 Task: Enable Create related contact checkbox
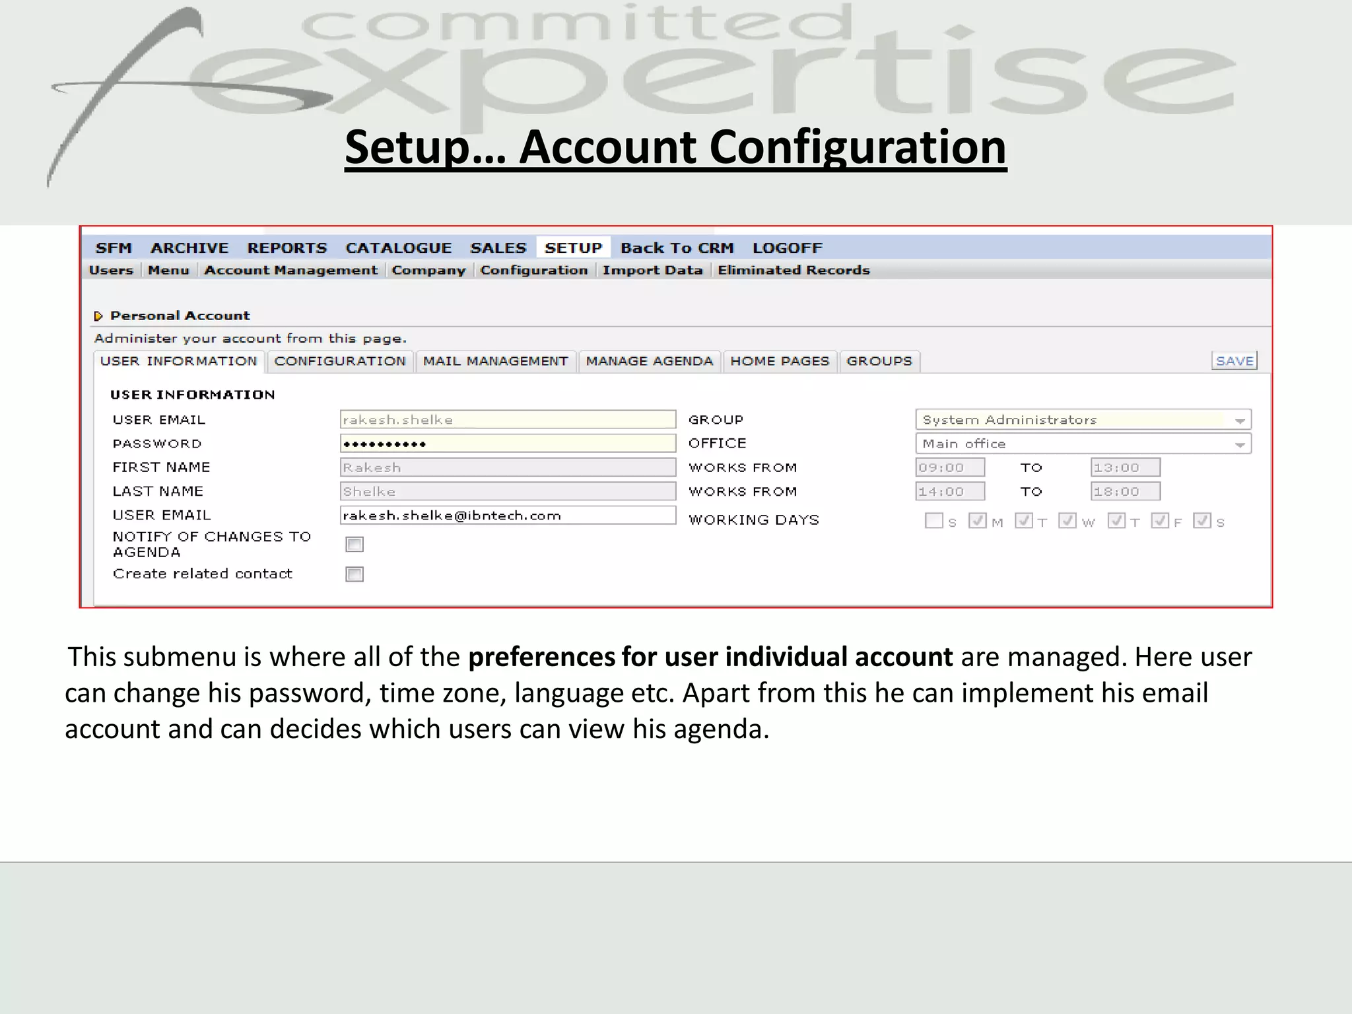[355, 574]
